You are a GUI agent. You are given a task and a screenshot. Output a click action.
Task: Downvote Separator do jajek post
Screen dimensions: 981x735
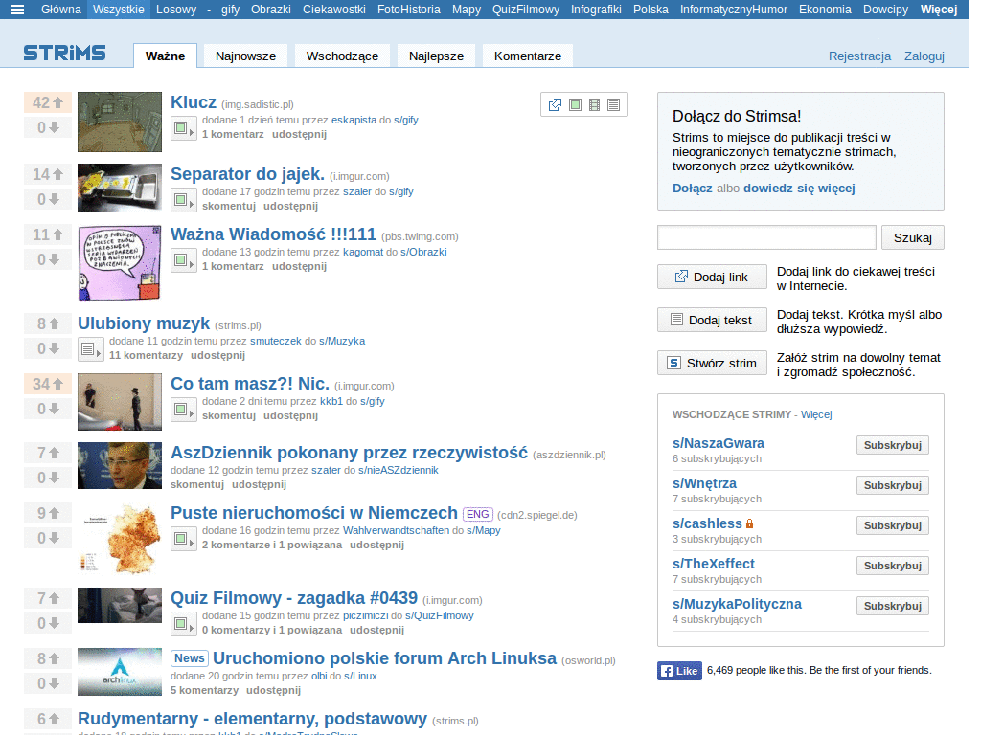click(48, 199)
